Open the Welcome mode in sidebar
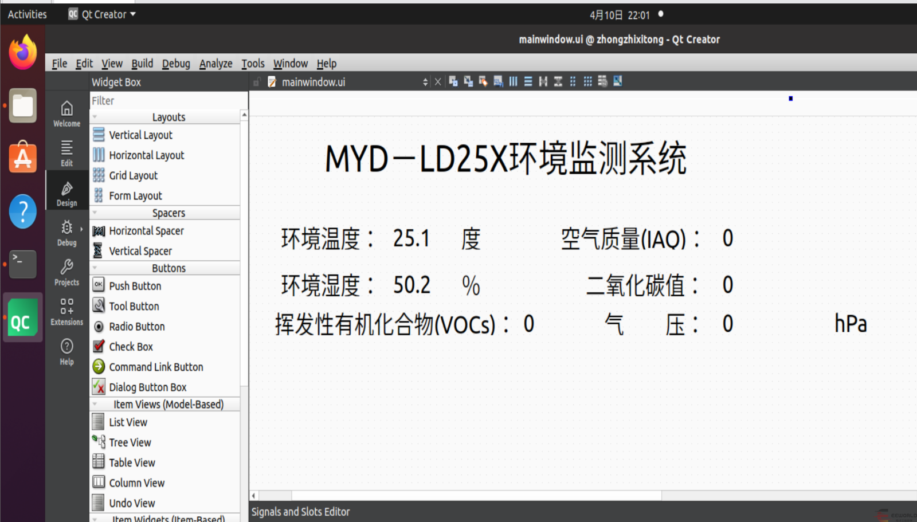917x522 pixels. 67,113
